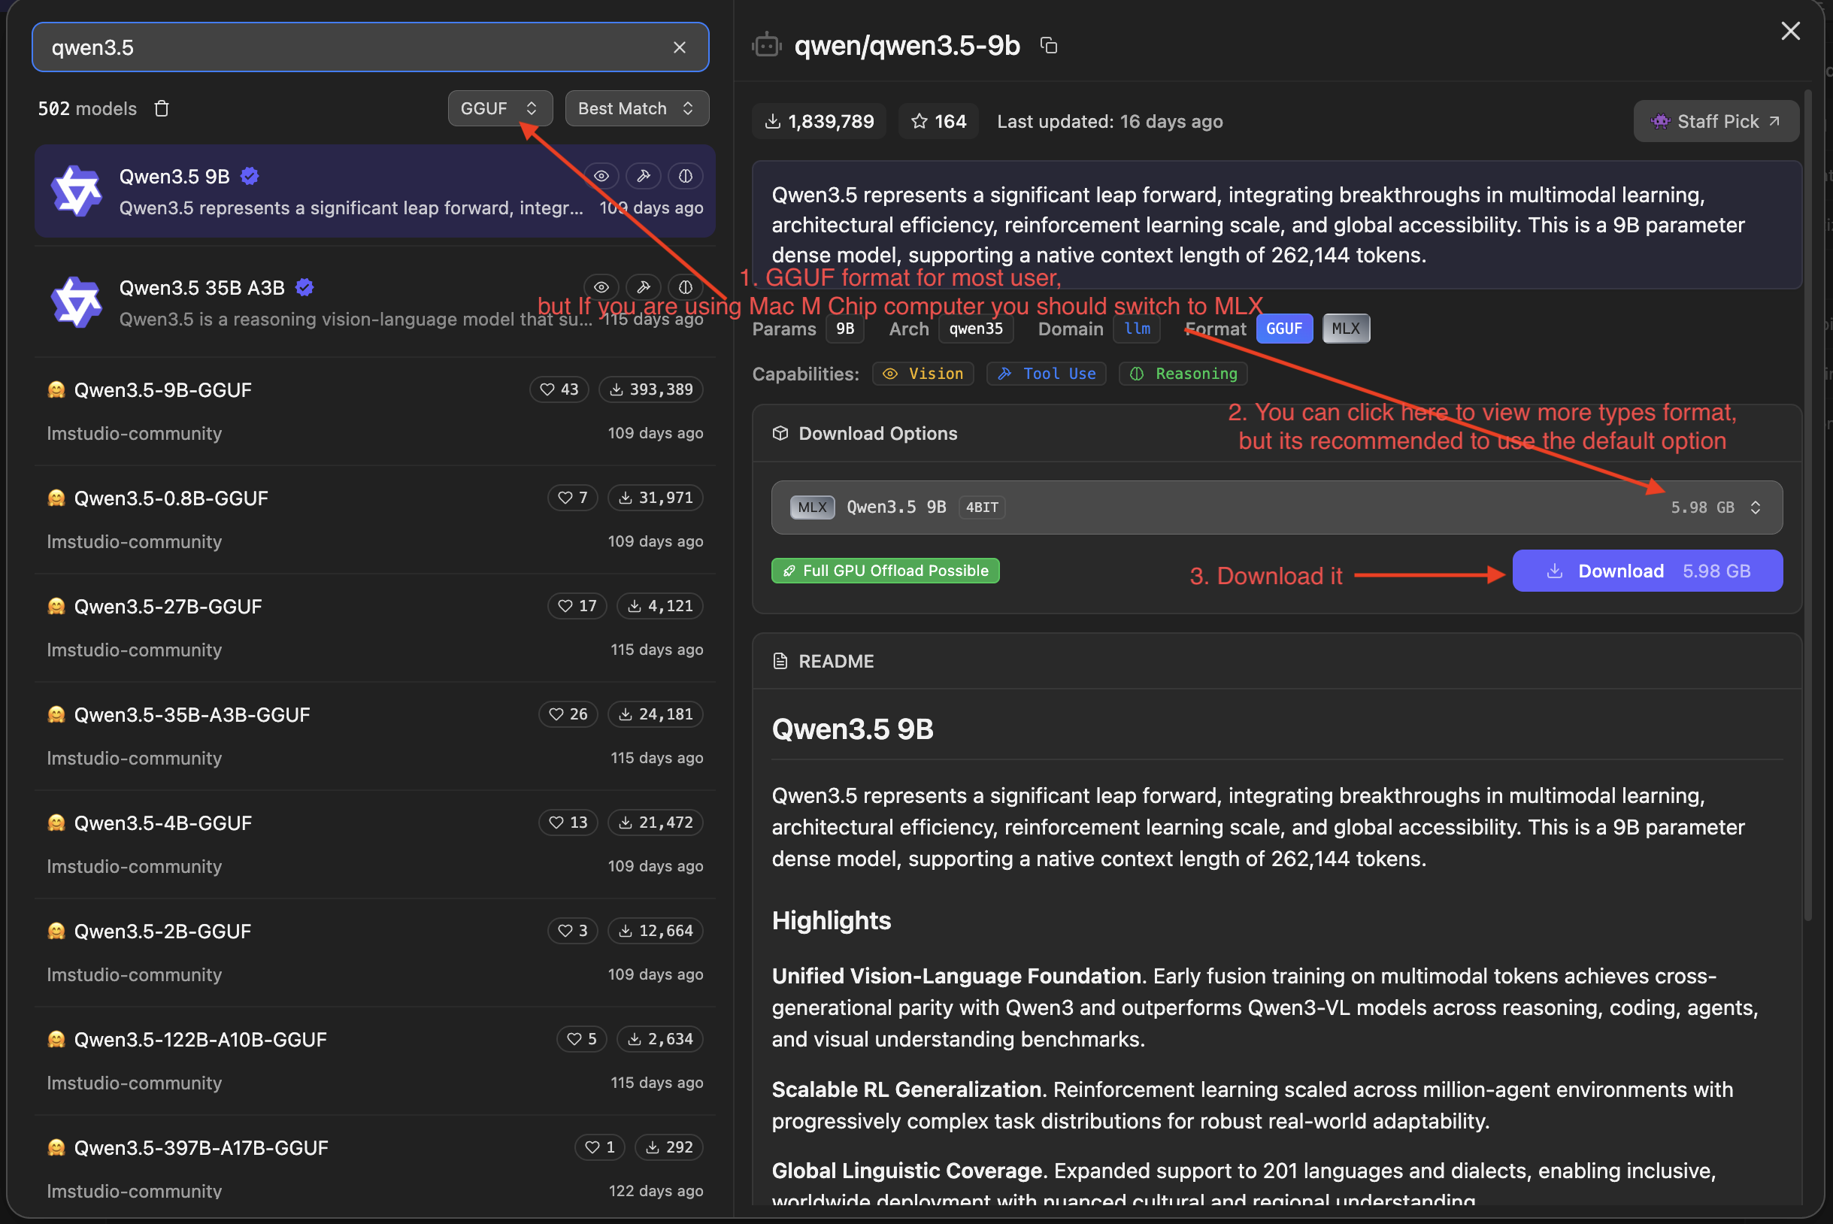Click the vision eye icon on Qwen3.5 35B A3B
The image size is (1833, 1224).
601,287
